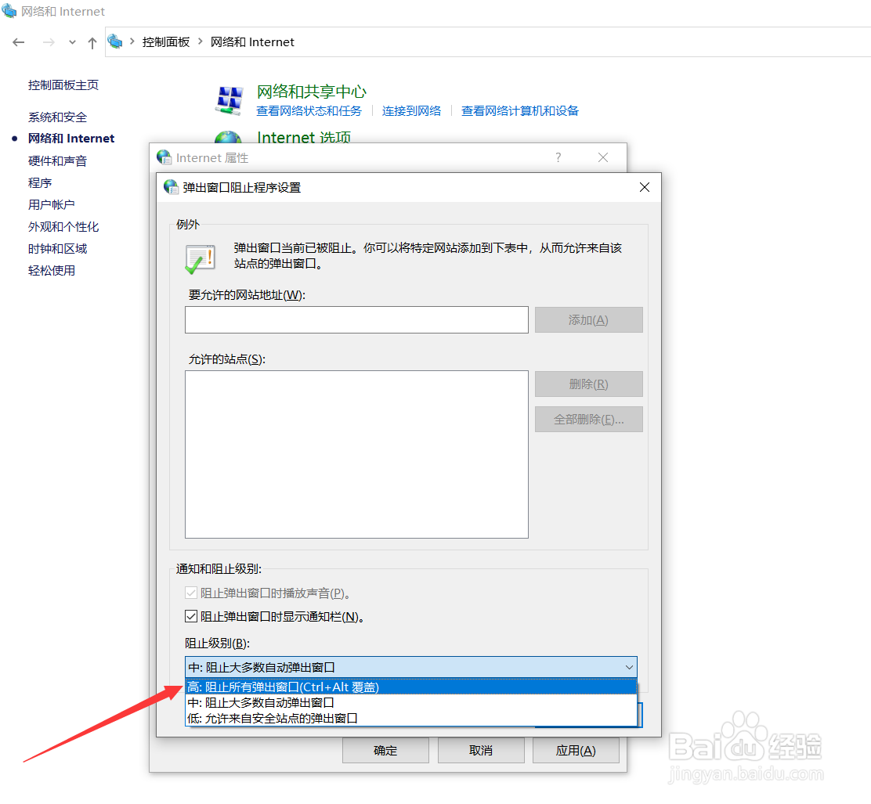Open 网络和 Internet sidebar category
Screen dimensions: 871x804
pos(71,139)
